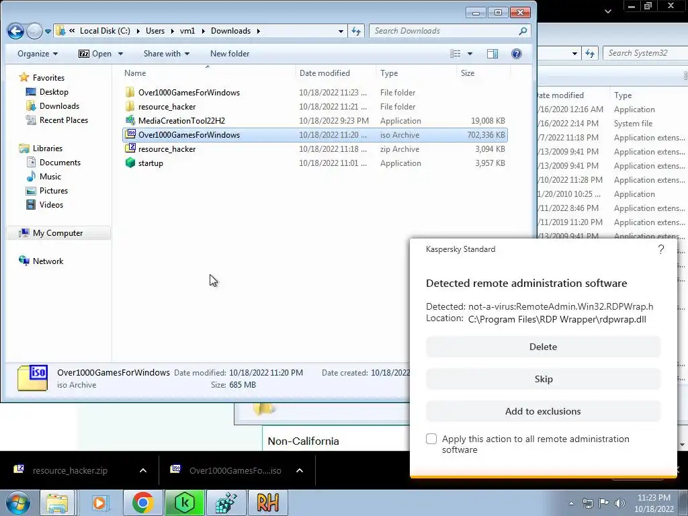
Task: Open the Windows Start menu orb
Action: point(17,503)
